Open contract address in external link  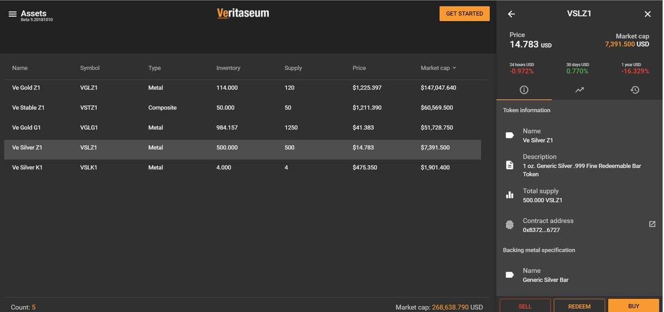652,224
